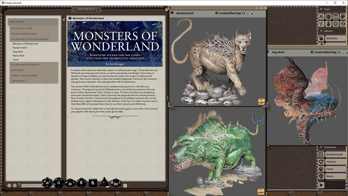This screenshot has width=348, height=196.
Task: Open the Combat Tracker crossed swords icon
Action: click(321, 17)
